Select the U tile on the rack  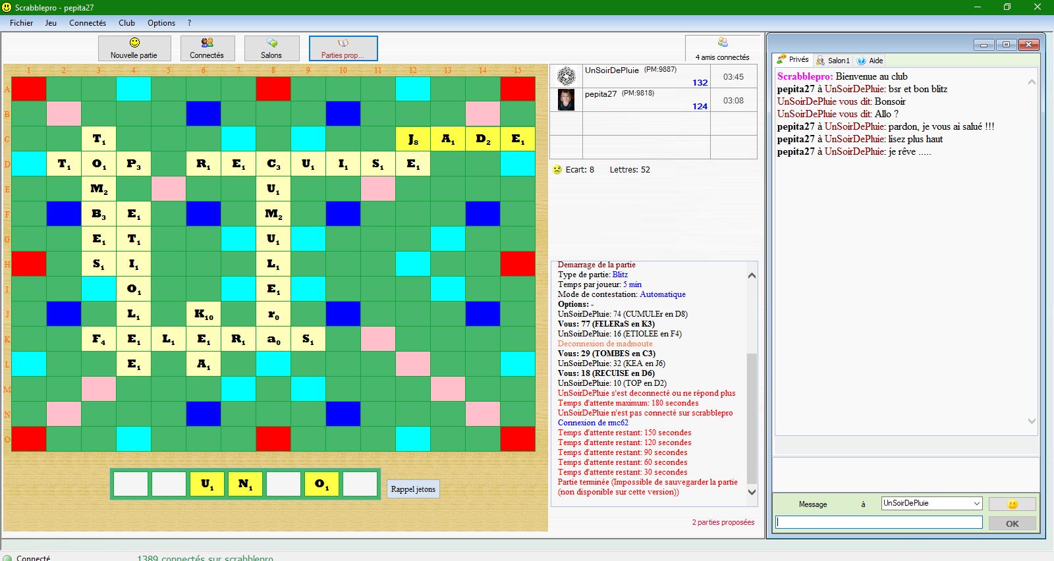[x=207, y=484]
